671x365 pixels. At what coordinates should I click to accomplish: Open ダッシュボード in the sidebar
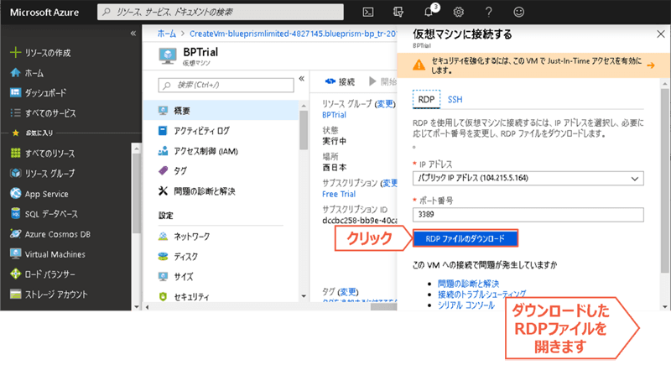point(45,93)
